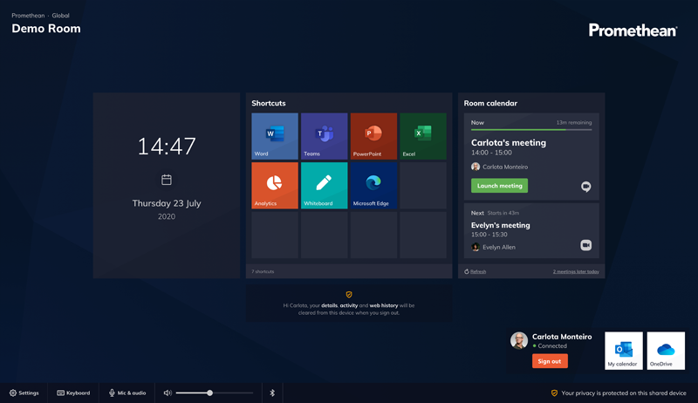This screenshot has height=403, width=698.
Task: Launch the Teams shortcut
Action: [324, 136]
